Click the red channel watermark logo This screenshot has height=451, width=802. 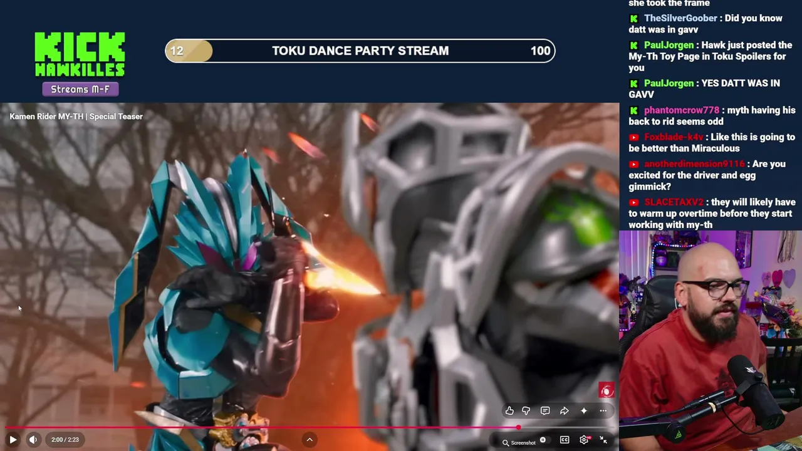(x=606, y=391)
